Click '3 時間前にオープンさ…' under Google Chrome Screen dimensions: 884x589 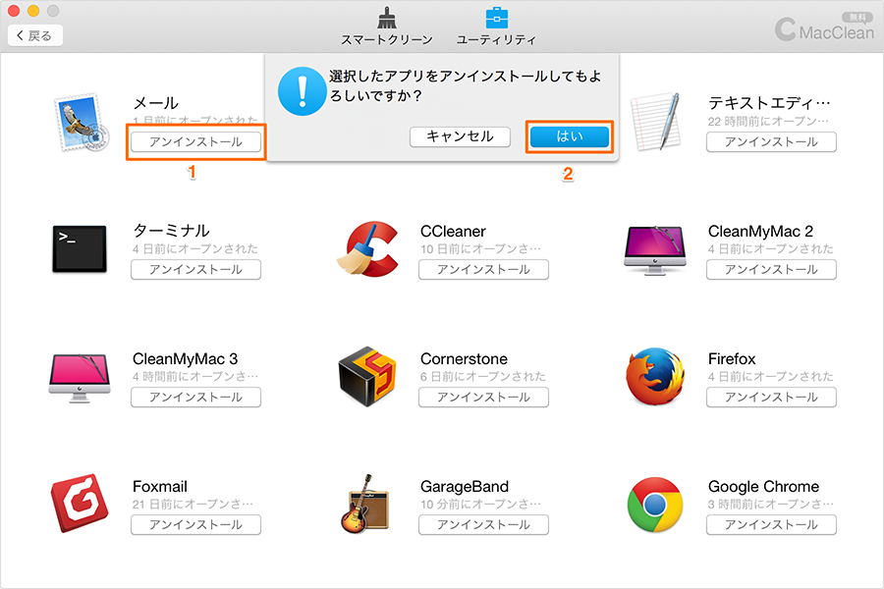771,504
